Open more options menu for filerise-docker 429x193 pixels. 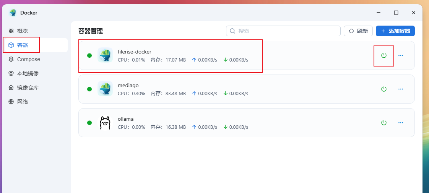(401, 55)
